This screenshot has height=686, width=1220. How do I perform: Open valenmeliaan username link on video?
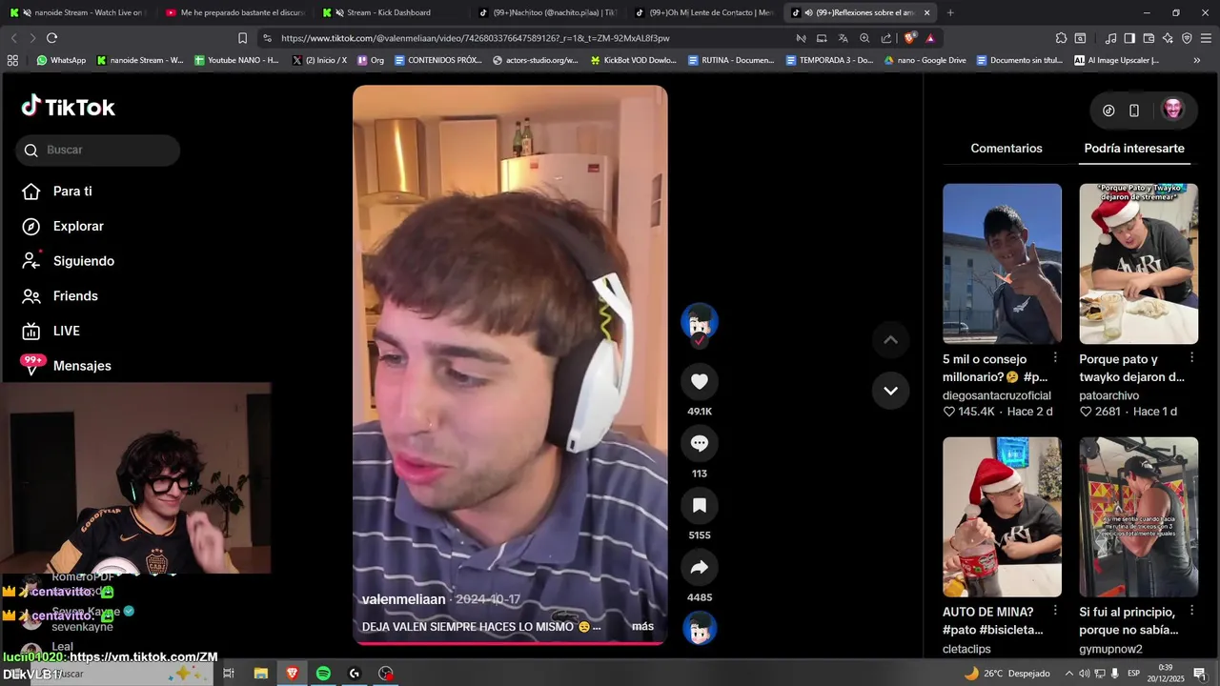(x=403, y=599)
